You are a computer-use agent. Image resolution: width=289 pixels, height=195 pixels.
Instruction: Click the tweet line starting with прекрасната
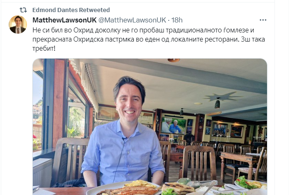point(149,39)
